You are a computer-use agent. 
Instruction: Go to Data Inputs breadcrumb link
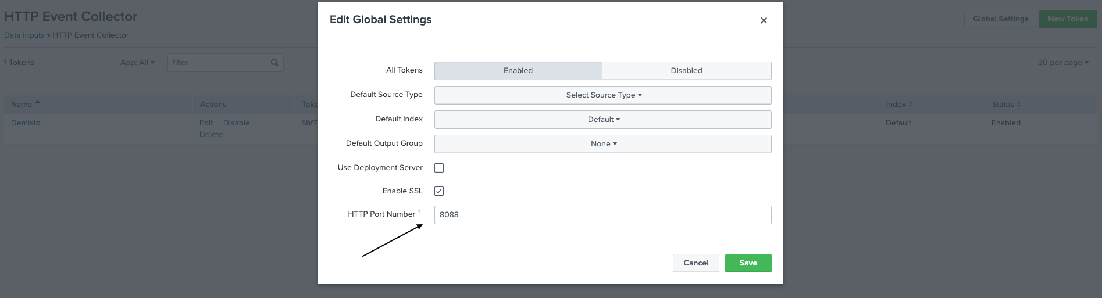pyautogui.click(x=24, y=35)
